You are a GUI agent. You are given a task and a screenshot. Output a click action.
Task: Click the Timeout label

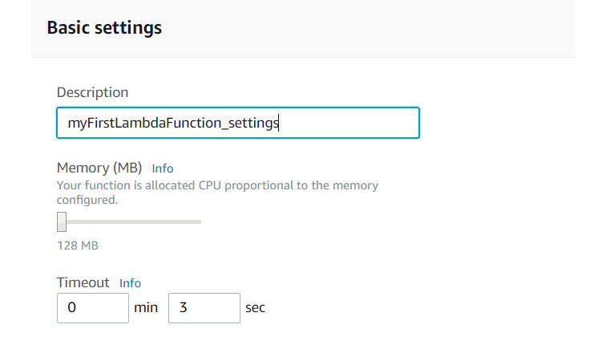83,282
